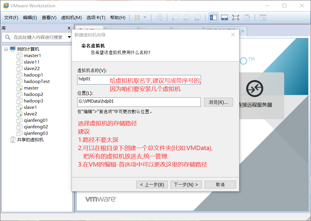This screenshot has width=311, height=221.
Task: Select the master1 virtual machine
Action: tap(32, 56)
